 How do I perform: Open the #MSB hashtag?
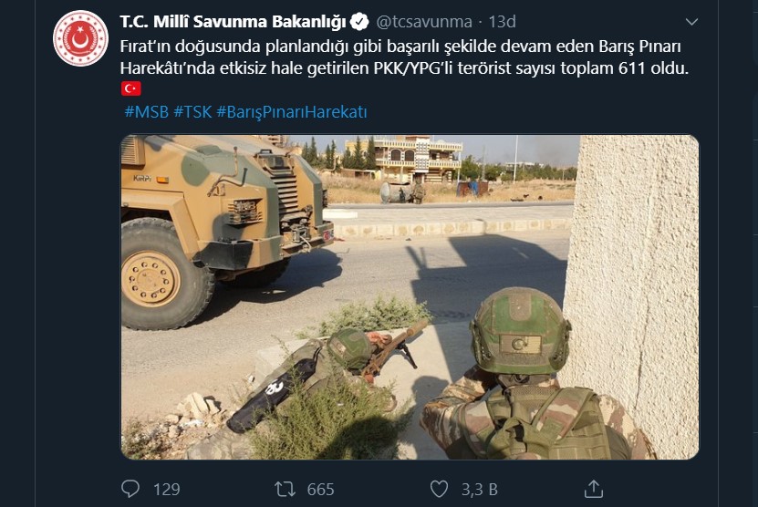coord(147,112)
